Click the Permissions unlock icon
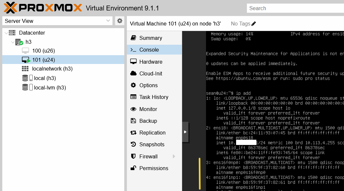This screenshot has width=344, height=191. [133, 168]
